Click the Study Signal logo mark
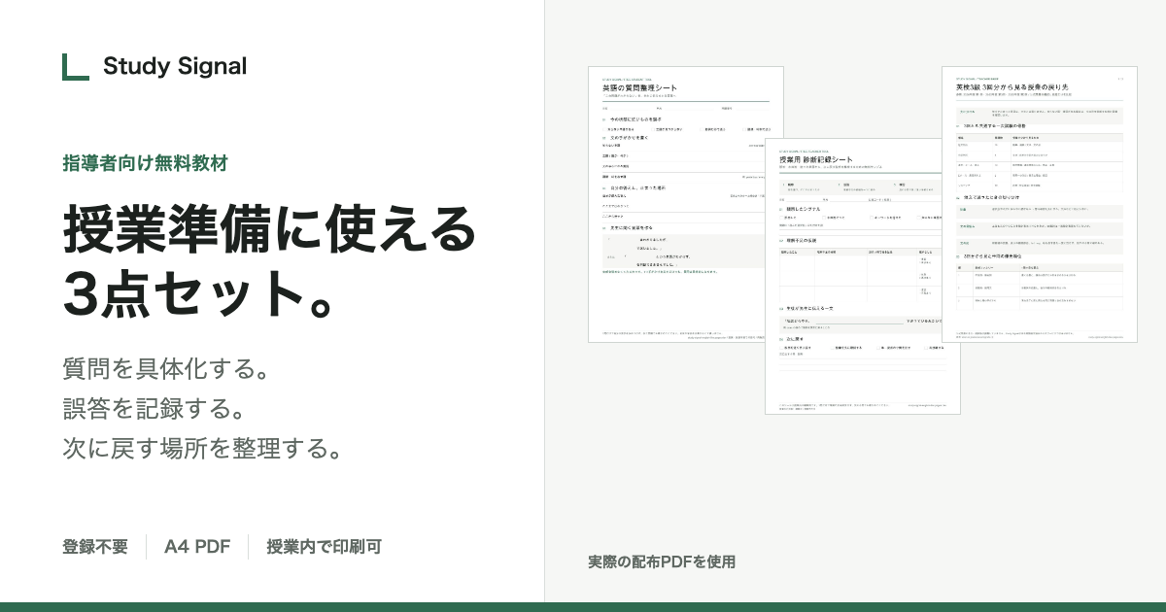Screen dimensions: 1166x612 click(x=76, y=66)
